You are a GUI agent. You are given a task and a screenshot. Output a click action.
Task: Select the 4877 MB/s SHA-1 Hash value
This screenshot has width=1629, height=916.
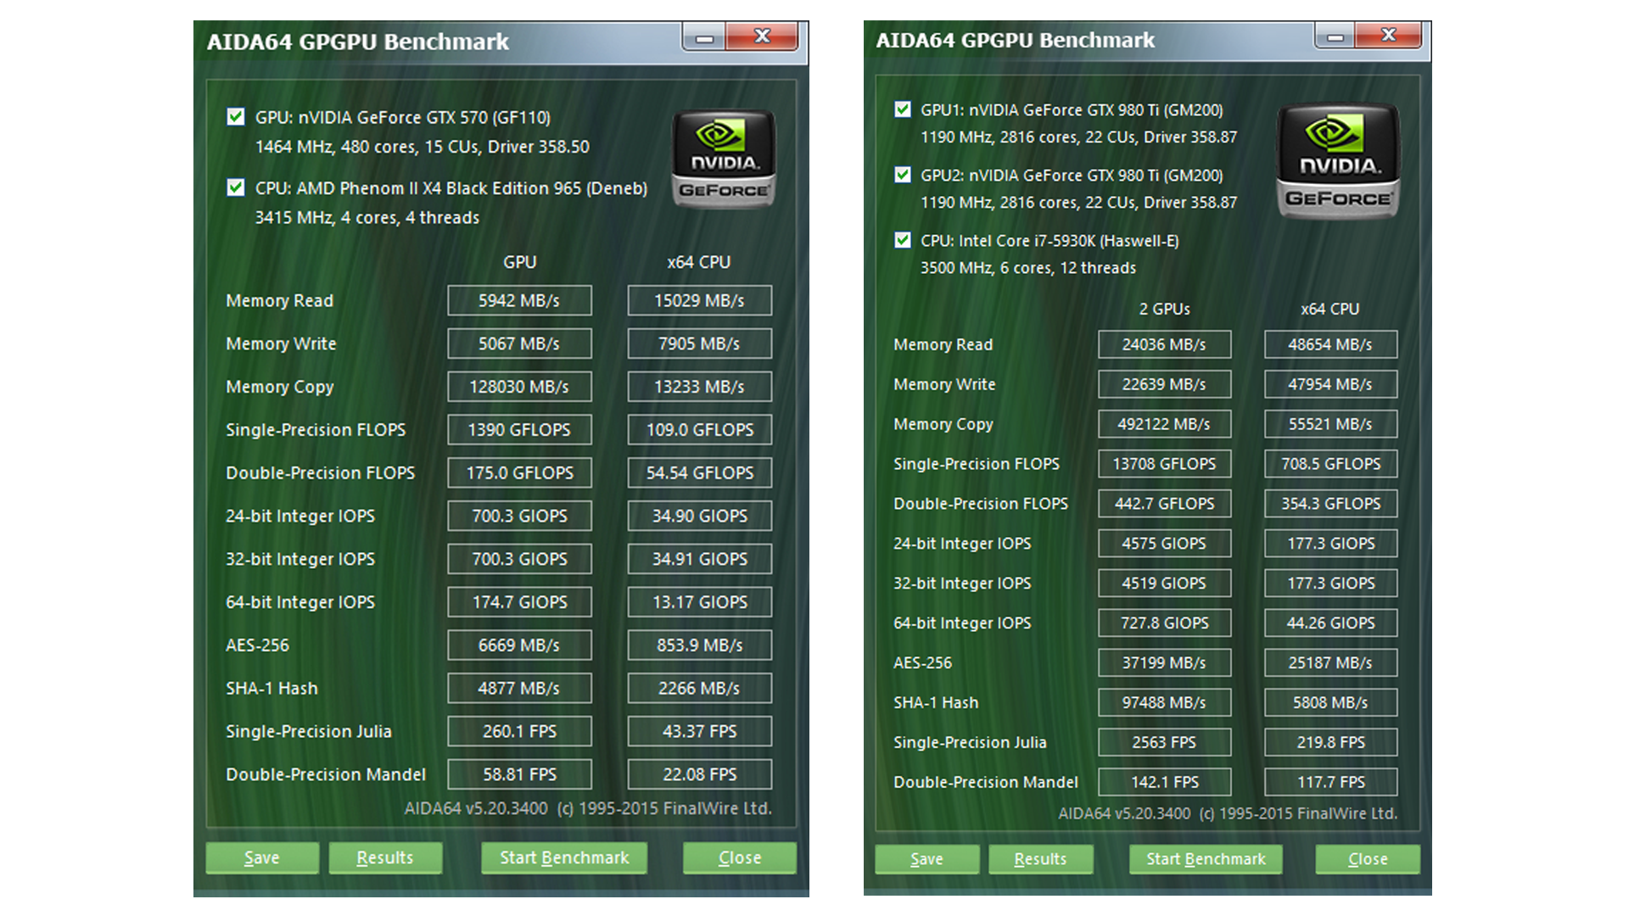click(519, 688)
